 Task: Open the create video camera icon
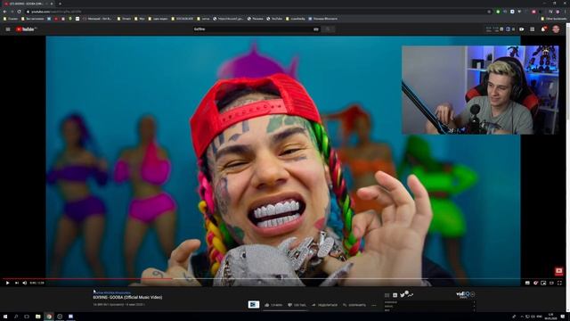click(522, 29)
